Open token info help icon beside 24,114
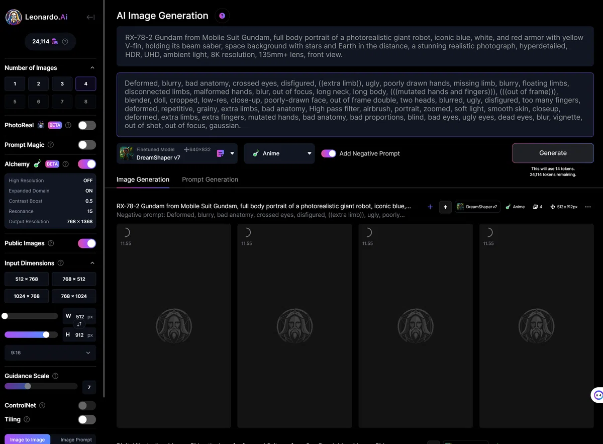Image resolution: width=603 pixels, height=444 pixels. pos(65,42)
